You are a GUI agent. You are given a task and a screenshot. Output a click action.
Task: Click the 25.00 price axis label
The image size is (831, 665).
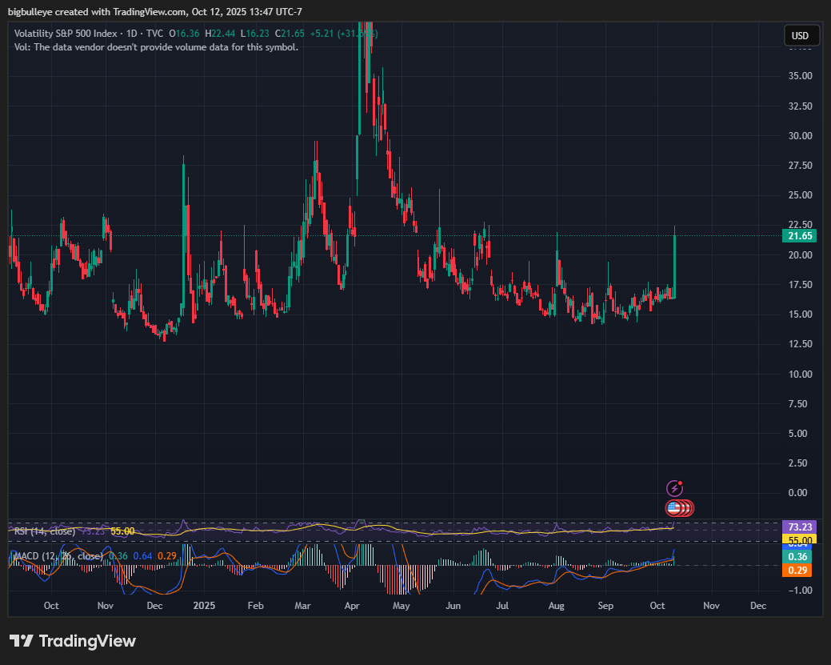pyautogui.click(x=801, y=195)
